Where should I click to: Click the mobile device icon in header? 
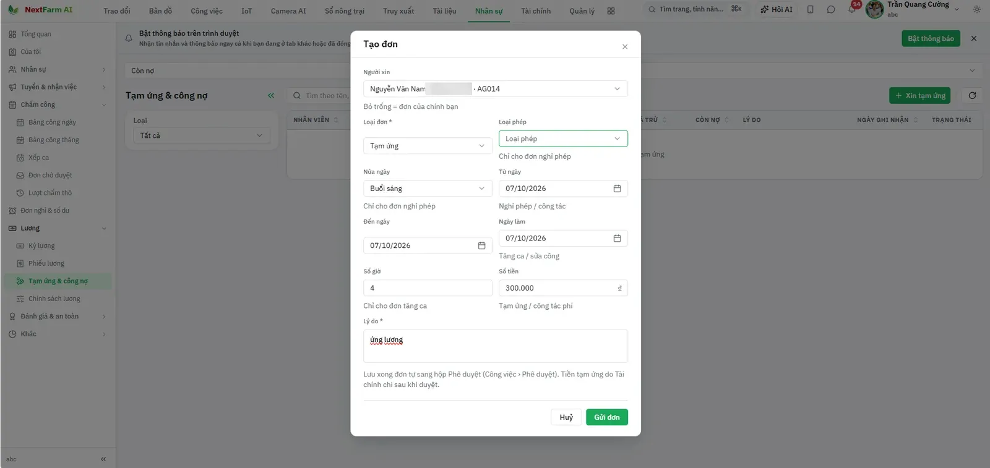click(x=811, y=10)
